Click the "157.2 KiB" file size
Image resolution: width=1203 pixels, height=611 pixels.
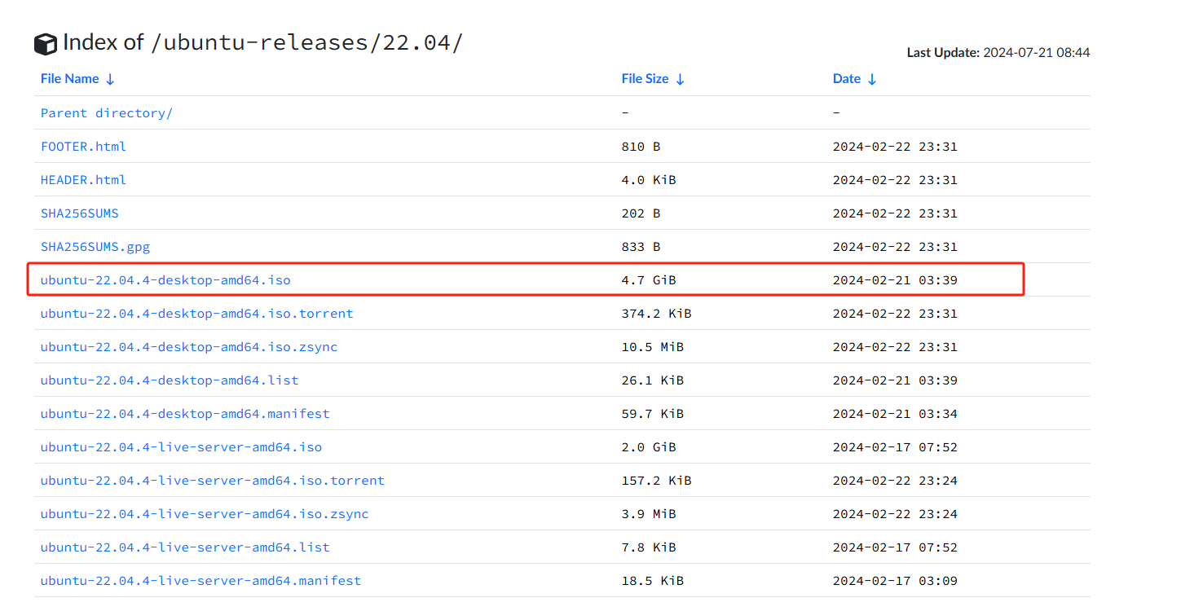pos(656,481)
